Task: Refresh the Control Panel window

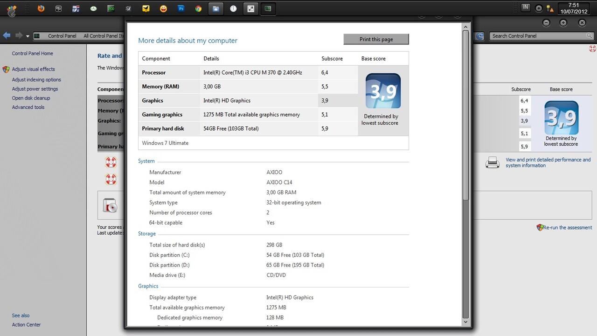Action: pos(480,36)
